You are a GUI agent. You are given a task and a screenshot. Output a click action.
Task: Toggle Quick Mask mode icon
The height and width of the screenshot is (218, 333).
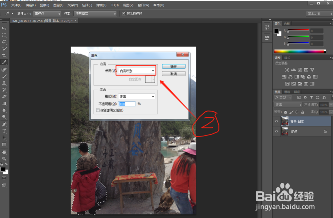pyautogui.click(x=4, y=178)
